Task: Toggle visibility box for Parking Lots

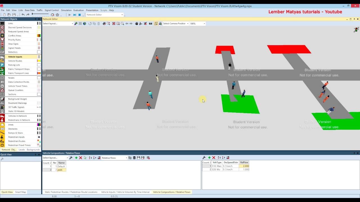Action: pos(39,65)
